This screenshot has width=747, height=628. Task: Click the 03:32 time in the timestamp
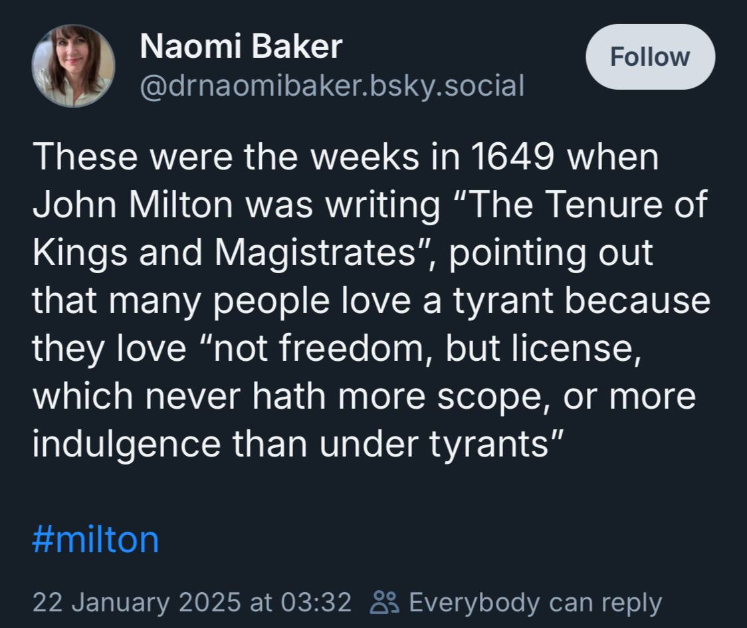click(316, 602)
